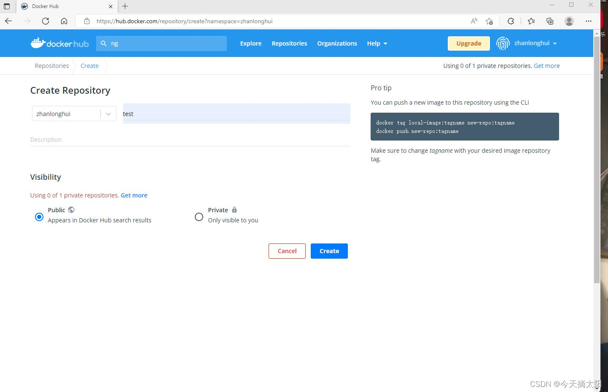Click the site info lock icon in address bar
The width and height of the screenshot is (608, 392).
(x=87, y=21)
